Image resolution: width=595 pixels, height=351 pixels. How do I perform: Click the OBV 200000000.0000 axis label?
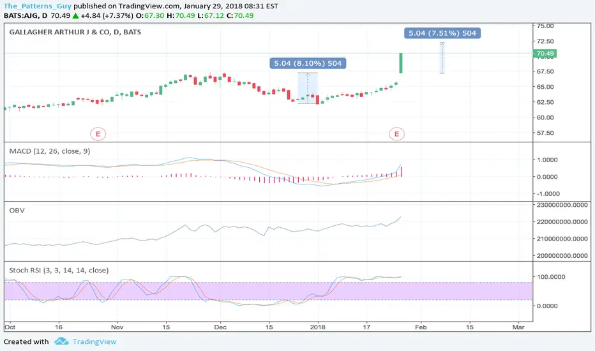[562, 255]
